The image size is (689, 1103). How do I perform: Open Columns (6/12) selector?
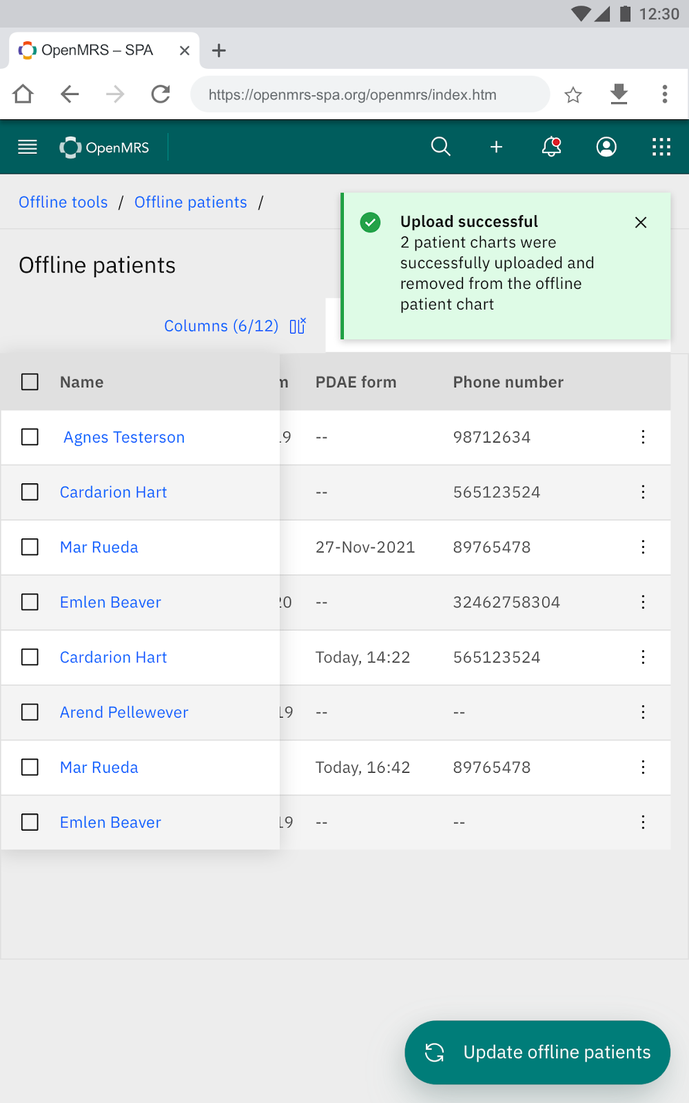pyautogui.click(x=234, y=326)
